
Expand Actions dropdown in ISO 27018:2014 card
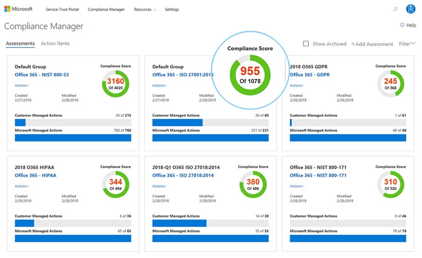159,186
